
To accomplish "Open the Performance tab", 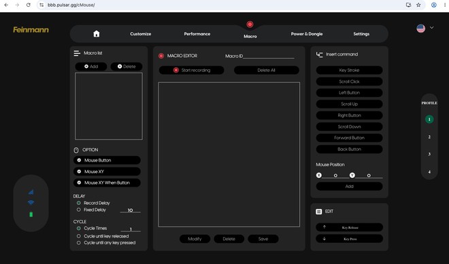I will pos(197,34).
